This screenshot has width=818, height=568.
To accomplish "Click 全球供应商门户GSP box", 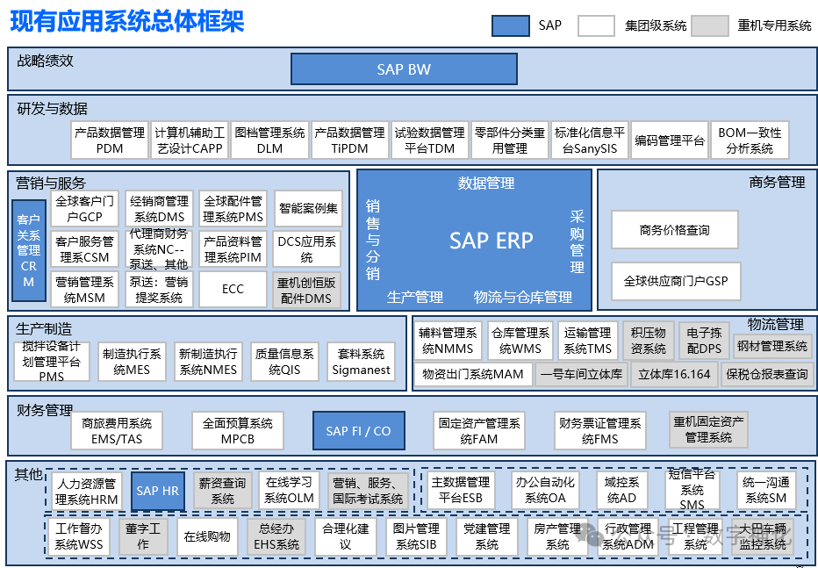I will tap(676, 281).
